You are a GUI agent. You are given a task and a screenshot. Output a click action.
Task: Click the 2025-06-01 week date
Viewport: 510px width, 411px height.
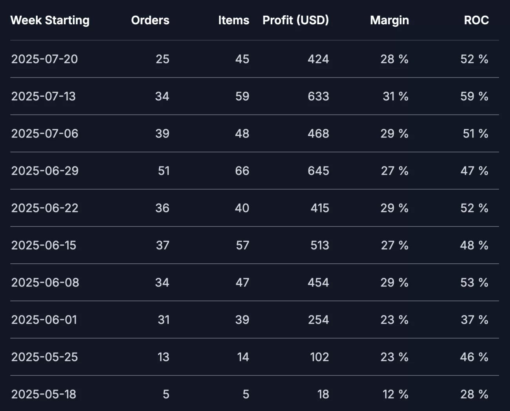coord(44,320)
